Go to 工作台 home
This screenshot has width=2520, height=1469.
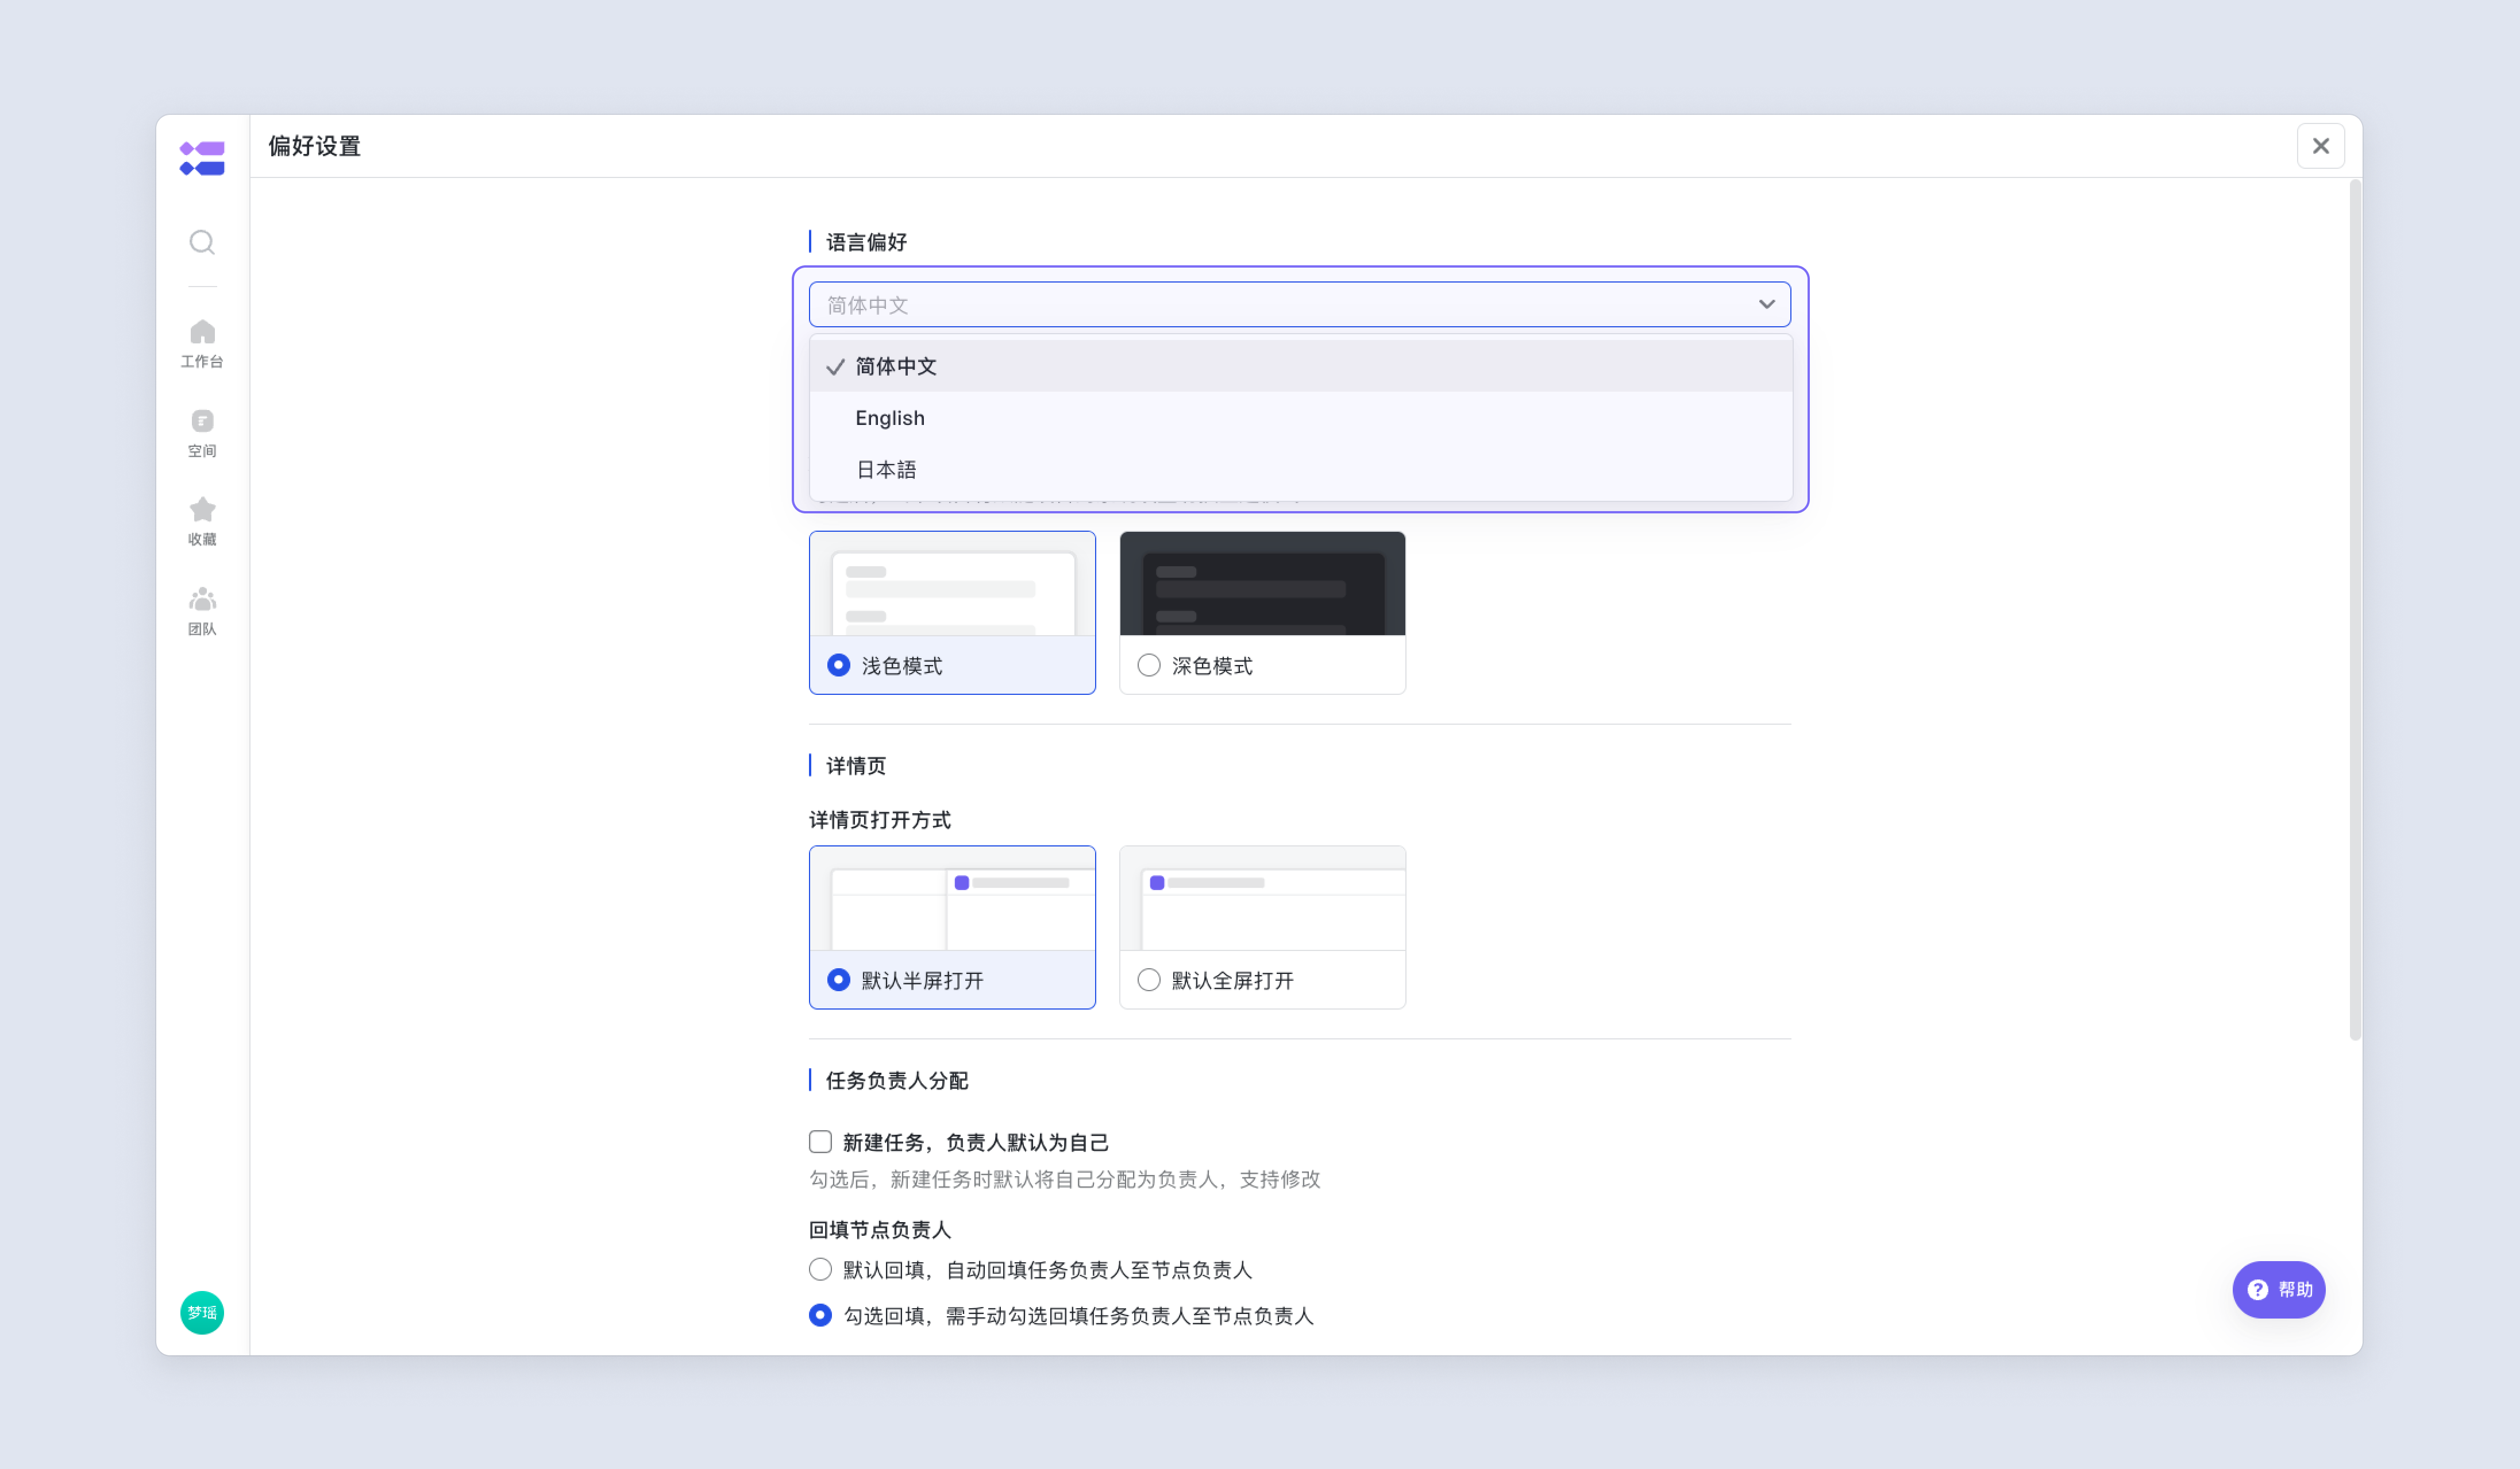coord(202,344)
